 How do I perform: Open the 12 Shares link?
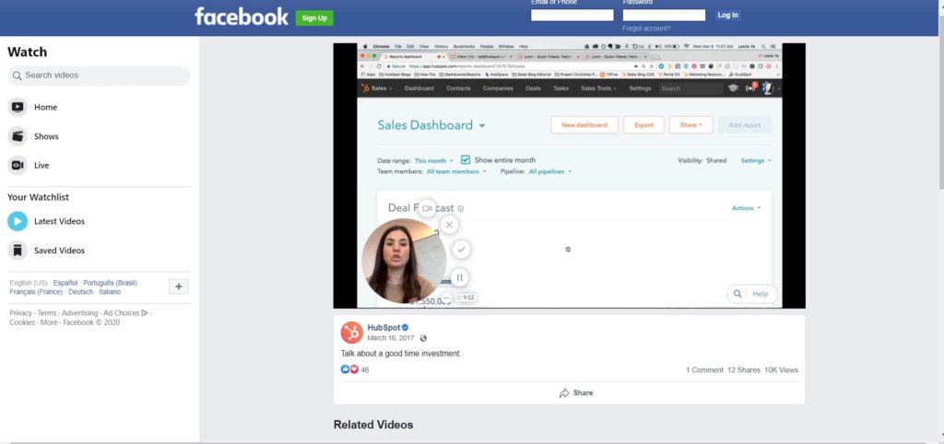point(744,370)
